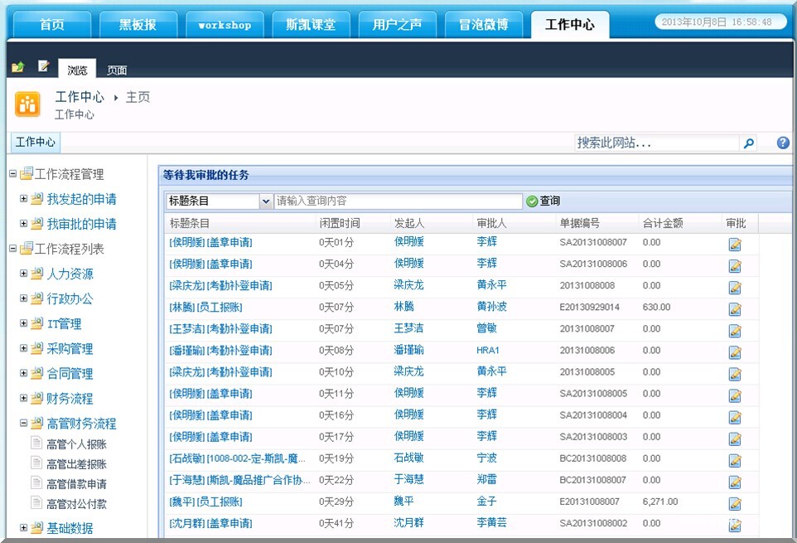The width and height of the screenshot is (797, 543).
Task: Click approve icon for 潘瑾瑜 考勤补登申请 row
Action: point(734,351)
